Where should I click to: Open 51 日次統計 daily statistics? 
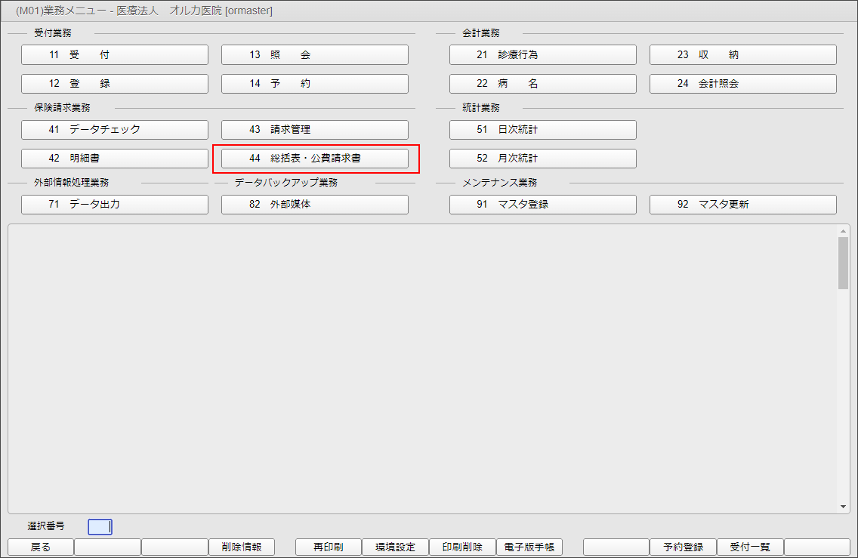click(542, 130)
